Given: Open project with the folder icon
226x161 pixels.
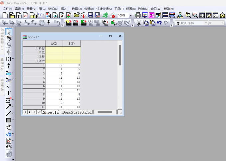Looking at the screenshot, I should coord(77,15).
